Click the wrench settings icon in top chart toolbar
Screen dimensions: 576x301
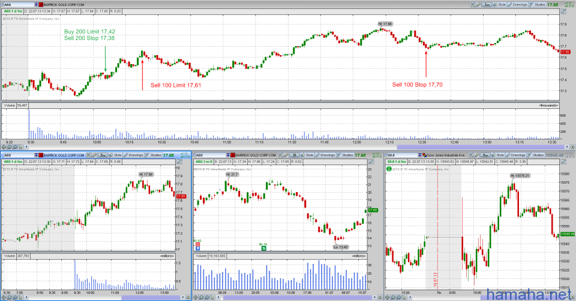479,5
